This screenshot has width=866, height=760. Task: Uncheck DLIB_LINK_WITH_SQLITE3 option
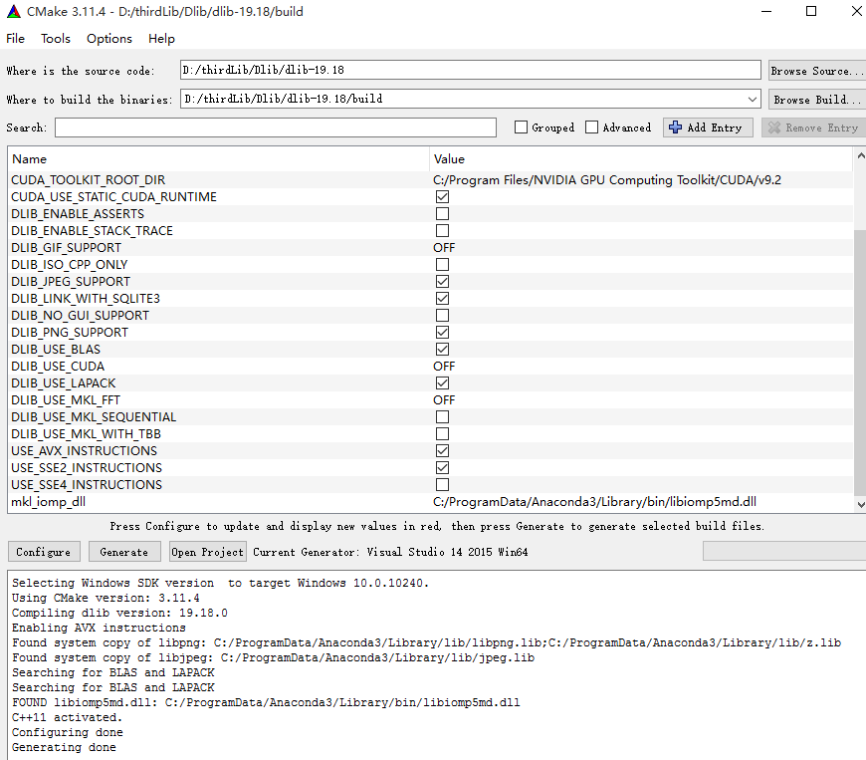pyautogui.click(x=442, y=299)
